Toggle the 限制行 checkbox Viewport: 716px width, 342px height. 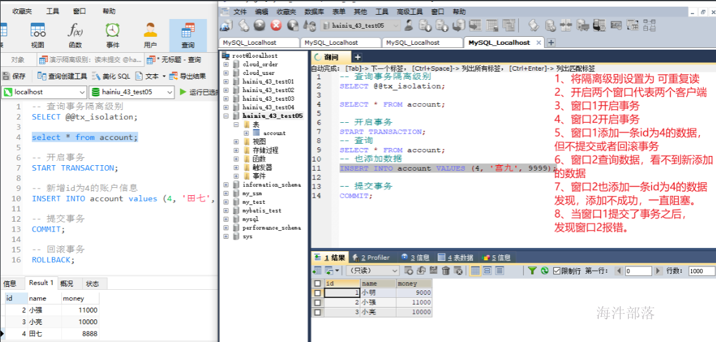(557, 271)
